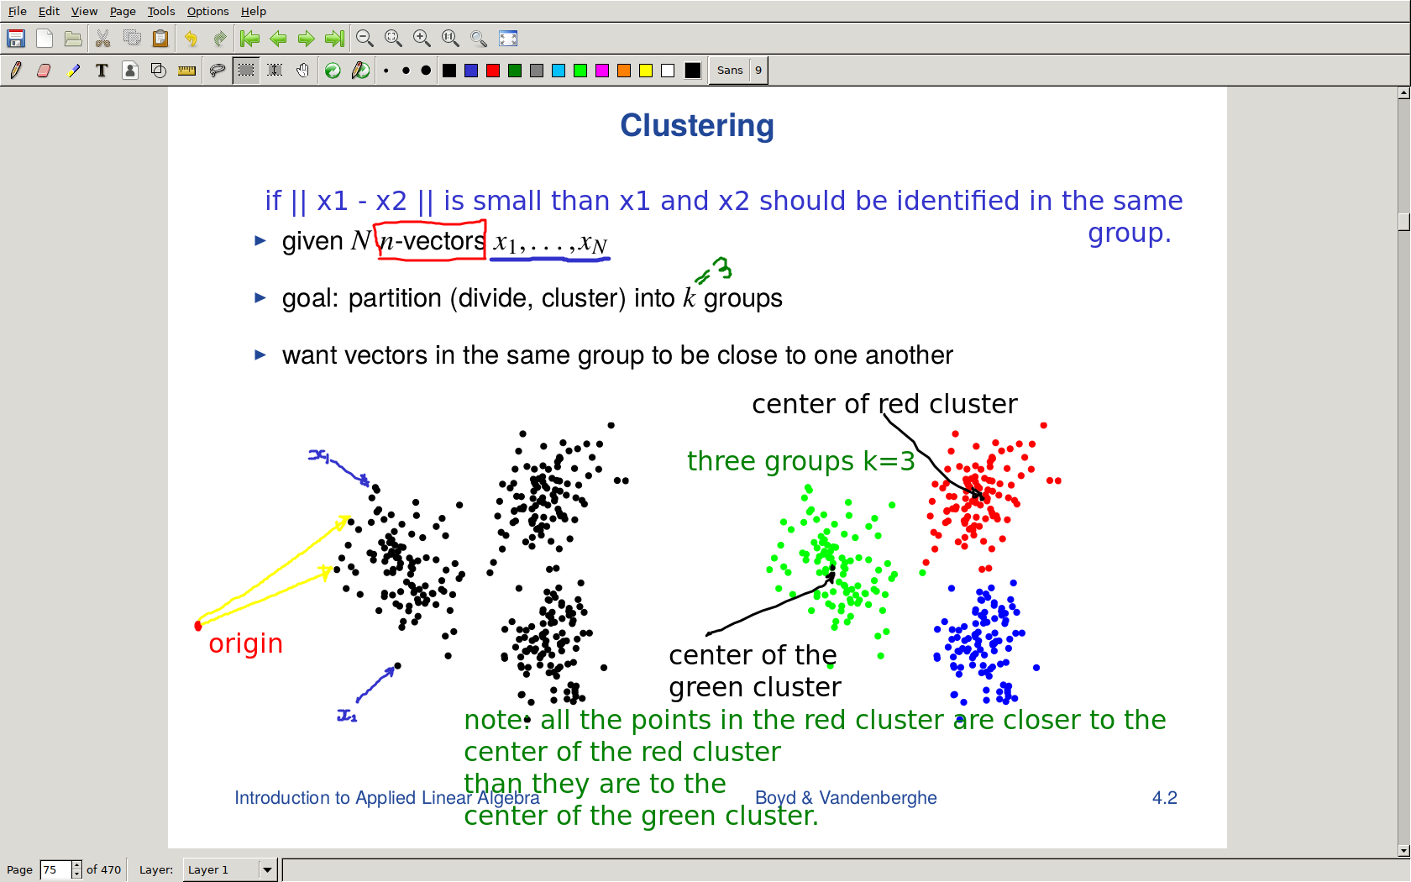Click the Save icon in toolbar

(16, 39)
